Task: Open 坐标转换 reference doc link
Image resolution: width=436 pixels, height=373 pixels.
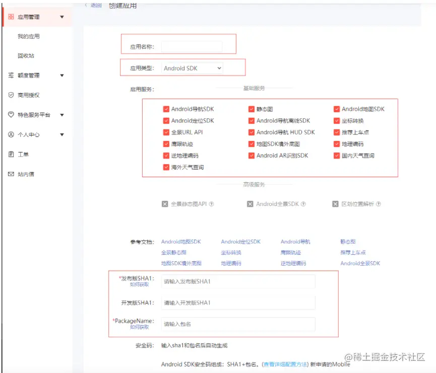Action: point(231,253)
